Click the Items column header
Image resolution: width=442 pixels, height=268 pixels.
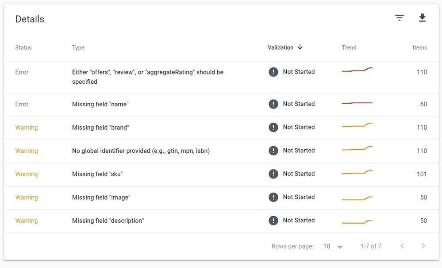tap(419, 47)
